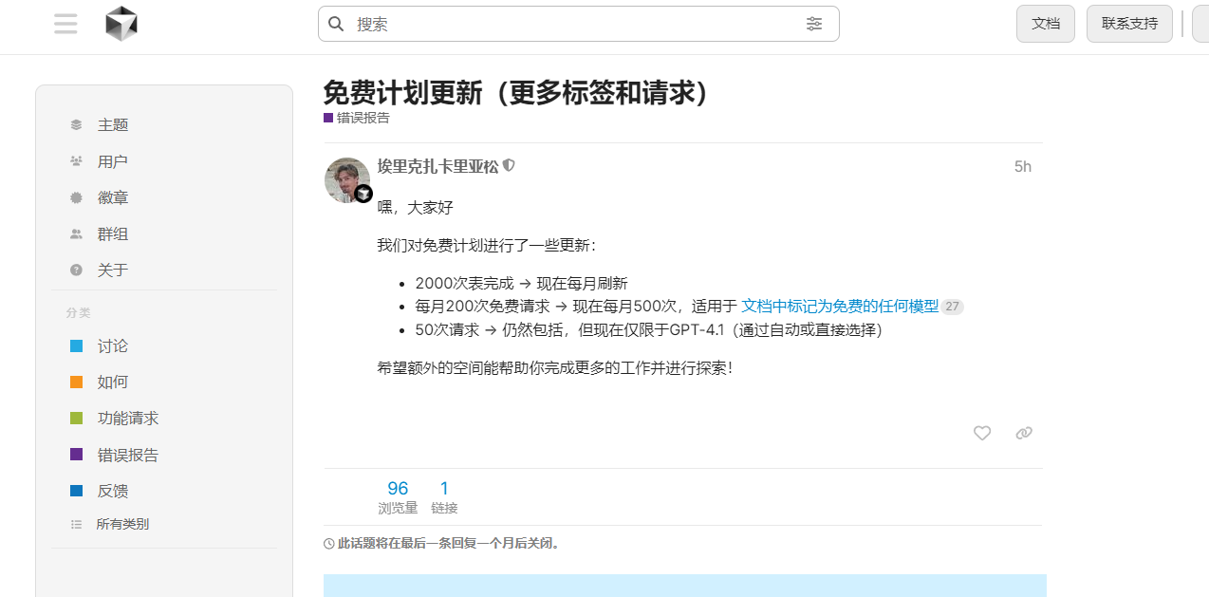Collapse the 分类 section header

pyautogui.click(x=79, y=312)
